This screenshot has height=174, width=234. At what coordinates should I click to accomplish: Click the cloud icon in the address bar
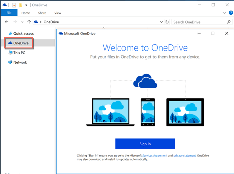(36, 22)
